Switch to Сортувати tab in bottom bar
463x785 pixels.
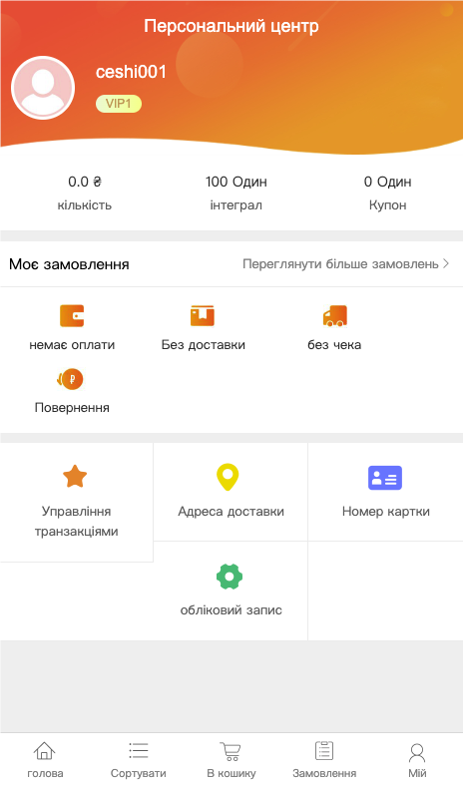(x=139, y=759)
